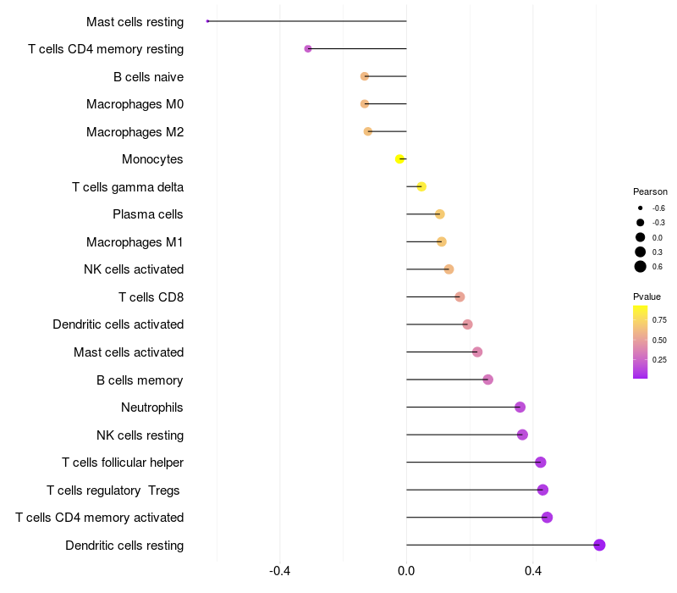
Task: Click the Dendritic cells resting data point
Action: (599, 545)
